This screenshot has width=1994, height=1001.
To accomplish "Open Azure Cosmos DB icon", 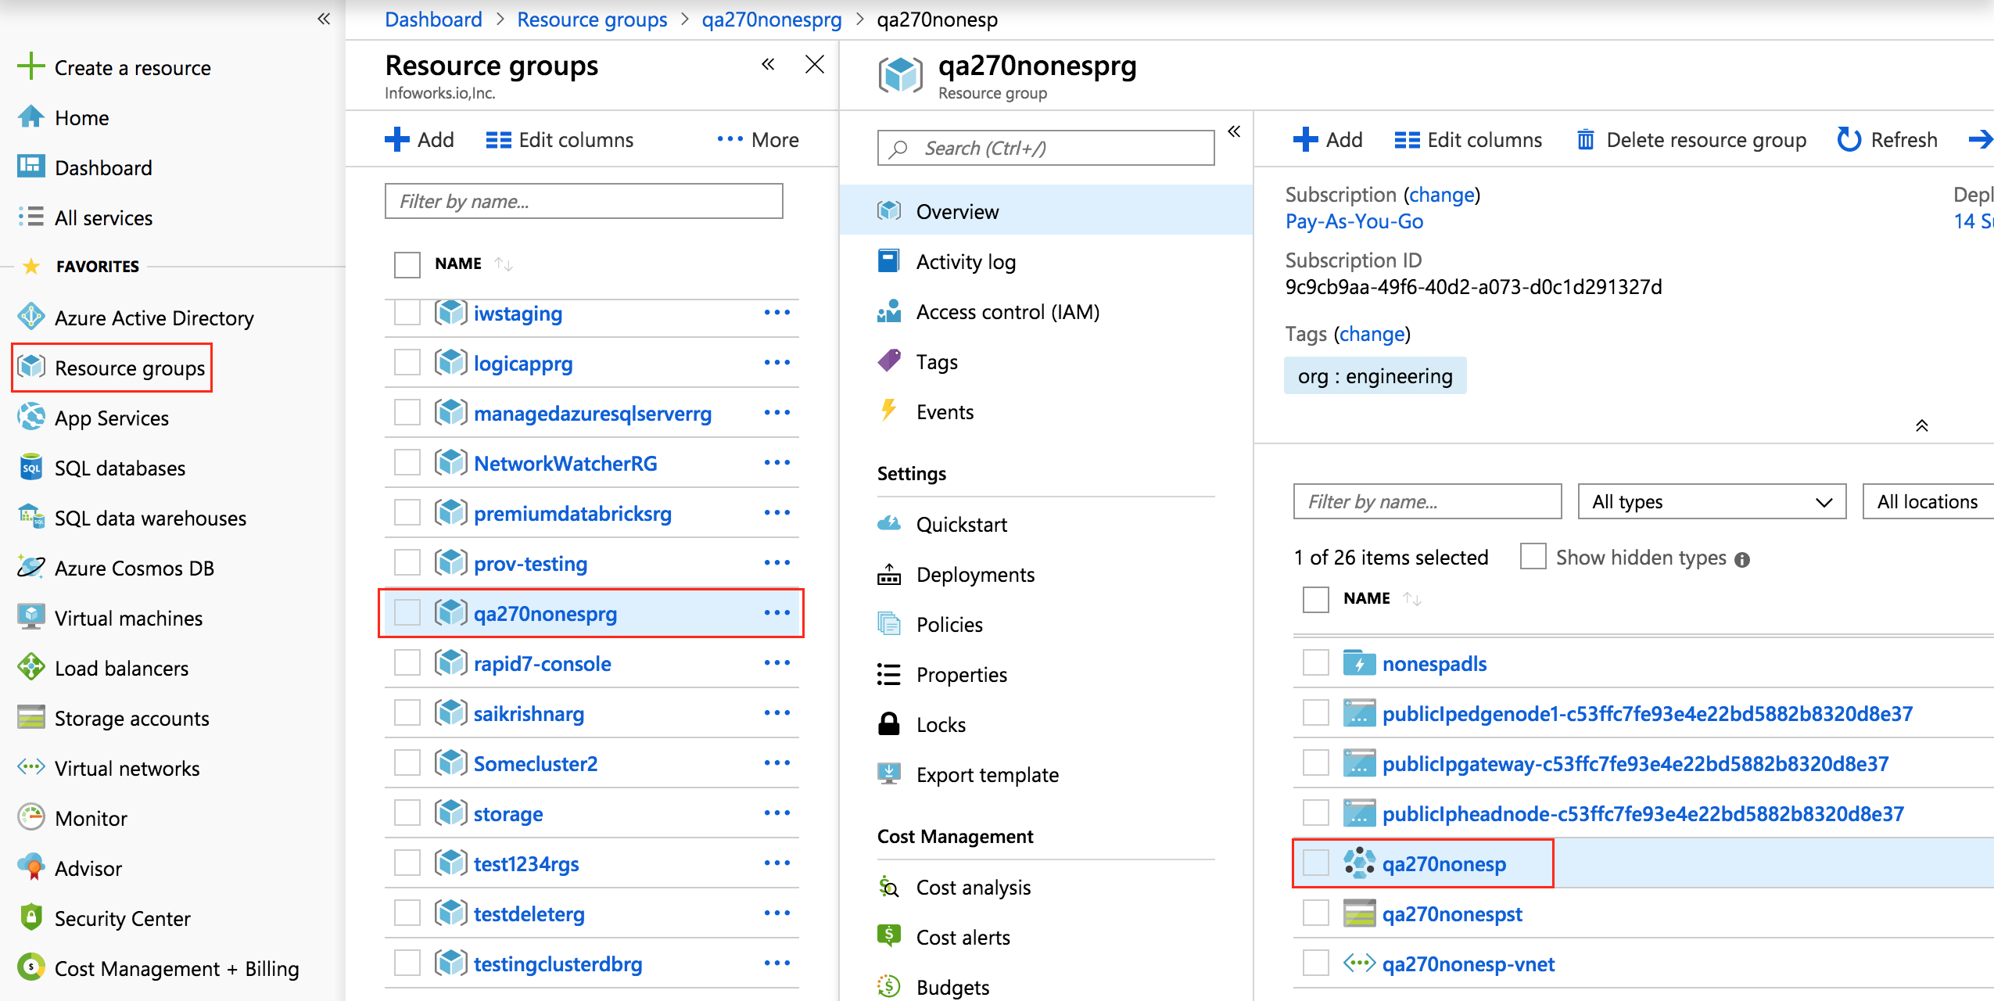I will pyautogui.click(x=30, y=567).
